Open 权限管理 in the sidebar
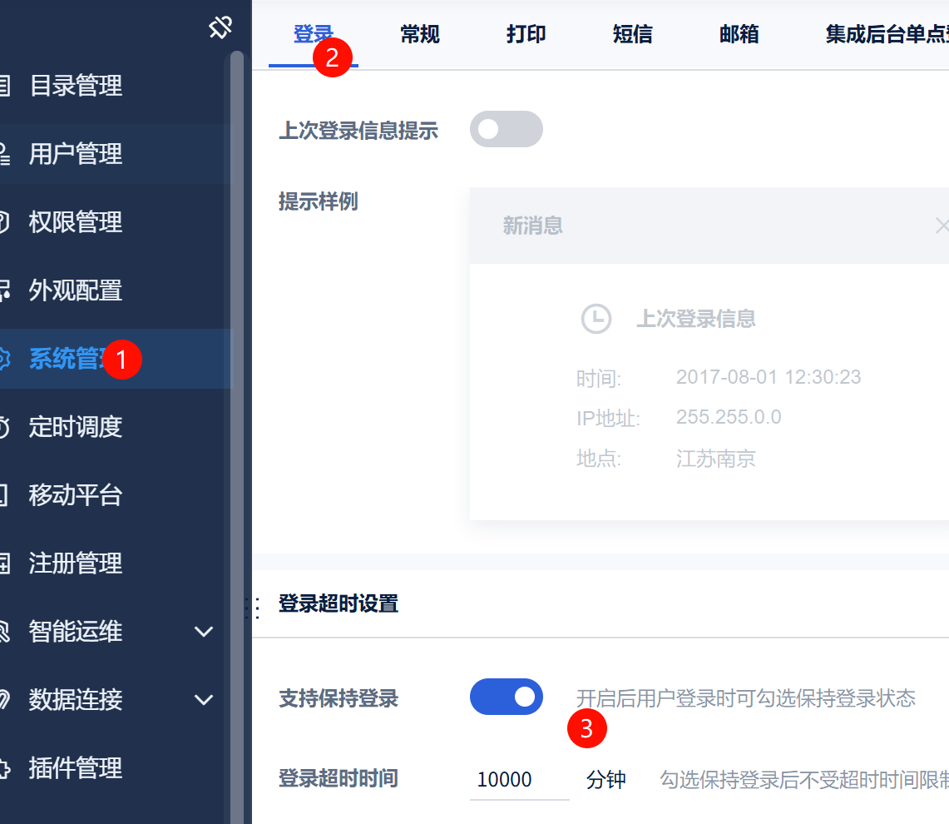 (x=76, y=222)
